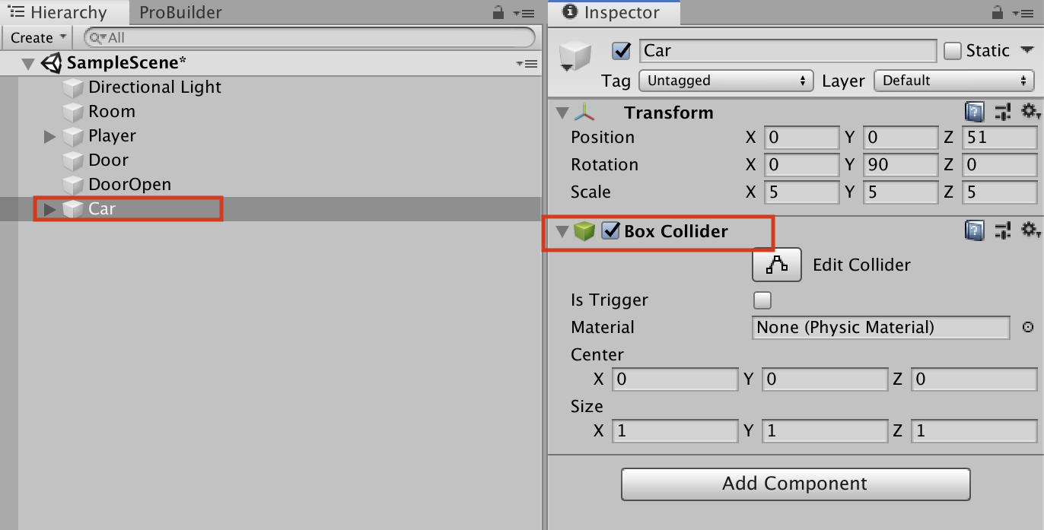Screen dimensions: 1044x530
Task: Open the Tag dropdown
Action: point(725,81)
